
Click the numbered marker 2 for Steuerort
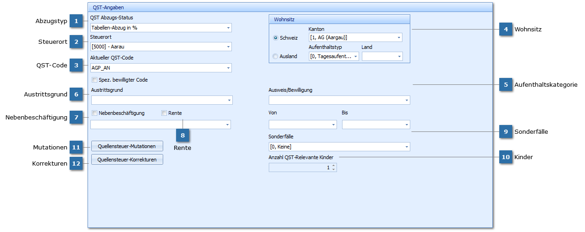point(76,42)
